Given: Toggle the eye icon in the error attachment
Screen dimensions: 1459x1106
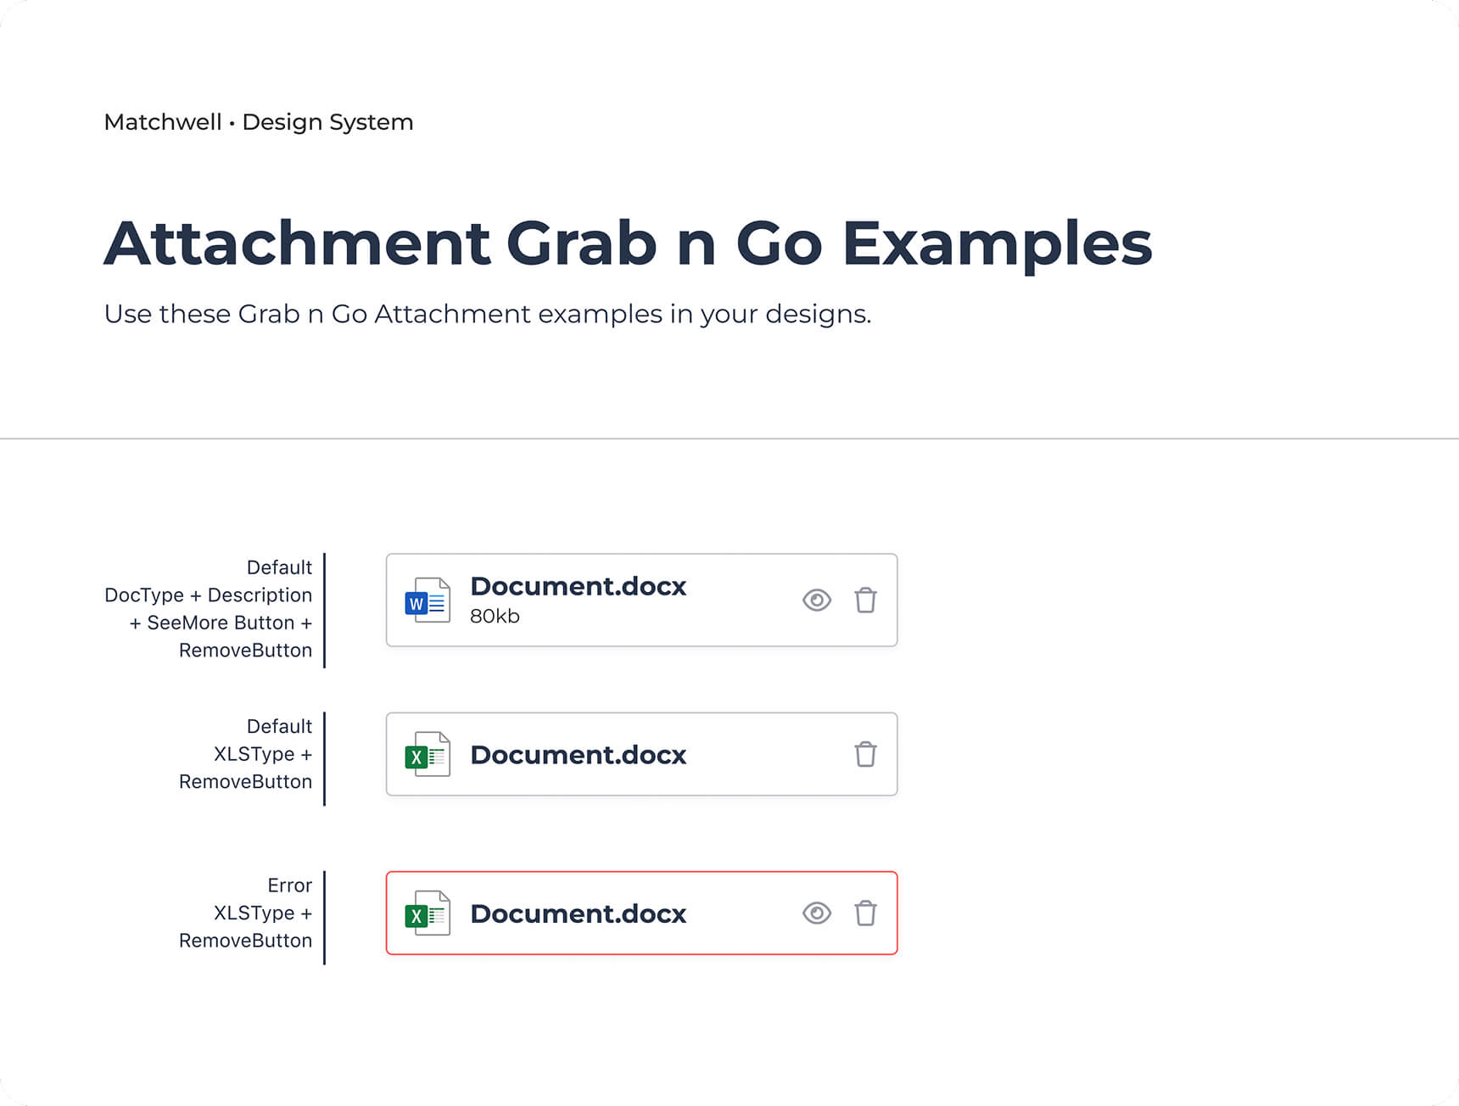Looking at the screenshot, I should click(x=816, y=913).
